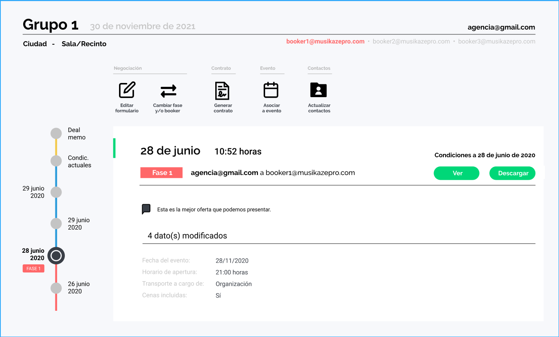Open the Actualizar contactos folder icon
The image size is (559, 337).
pyautogui.click(x=318, y=90)
